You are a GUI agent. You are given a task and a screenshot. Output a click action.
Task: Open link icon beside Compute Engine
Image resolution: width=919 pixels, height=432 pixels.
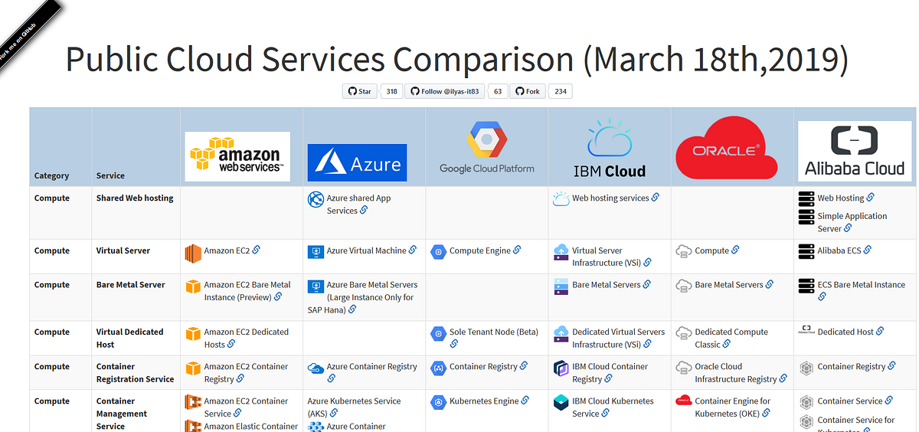517,250
